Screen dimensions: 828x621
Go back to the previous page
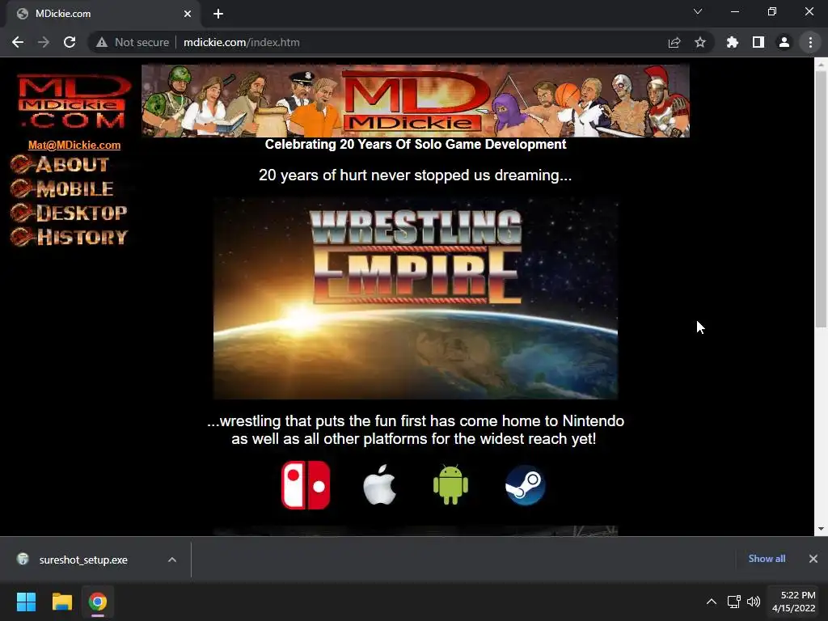tap(18, 42)
